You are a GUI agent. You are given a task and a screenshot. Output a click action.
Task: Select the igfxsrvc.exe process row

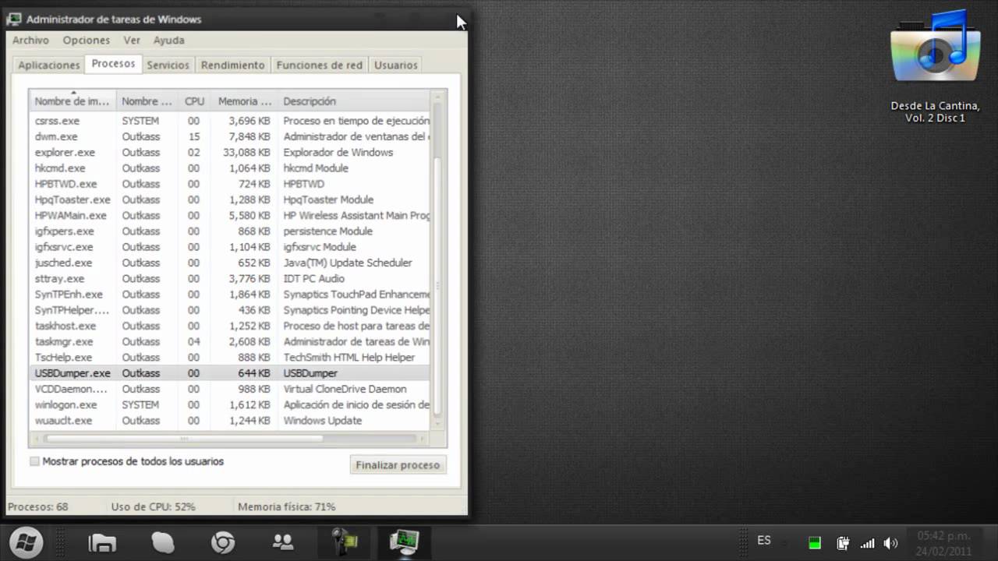coord(230,247)
